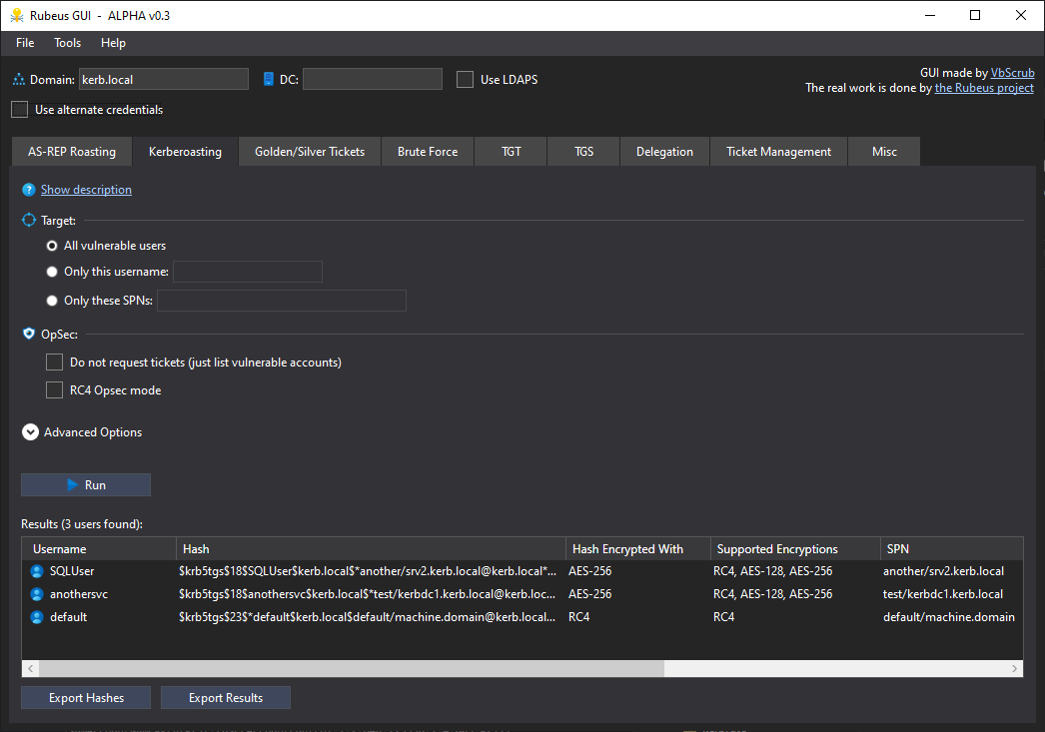This screenshot has height=732, width=1045.
Task: Focus the Only these SPNs text box
Action: tap(282, 301)
